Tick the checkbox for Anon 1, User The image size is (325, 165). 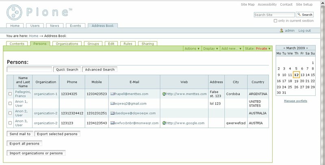(x=11, y=103)
